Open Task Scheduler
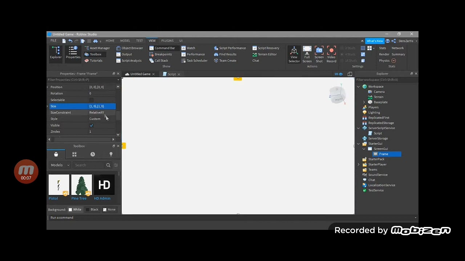This screenshot has height=261, width=465. [194, 61]
